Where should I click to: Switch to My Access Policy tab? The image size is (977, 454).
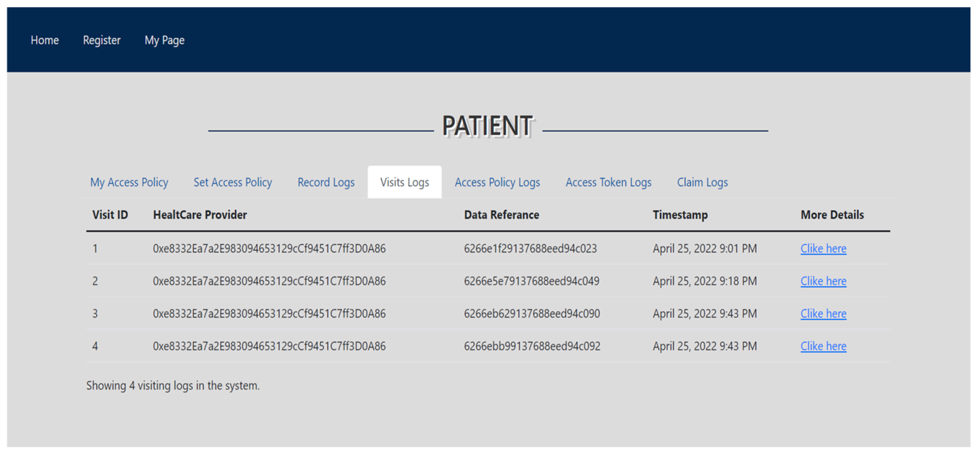(x=129, y=182)
